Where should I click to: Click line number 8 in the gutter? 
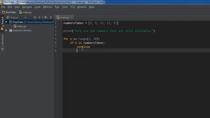pos(55,51)
